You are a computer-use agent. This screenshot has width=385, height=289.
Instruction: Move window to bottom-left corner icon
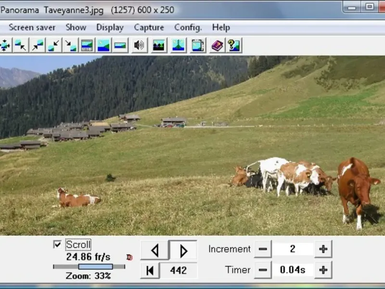pyautogui.click(x=54, y=45)
